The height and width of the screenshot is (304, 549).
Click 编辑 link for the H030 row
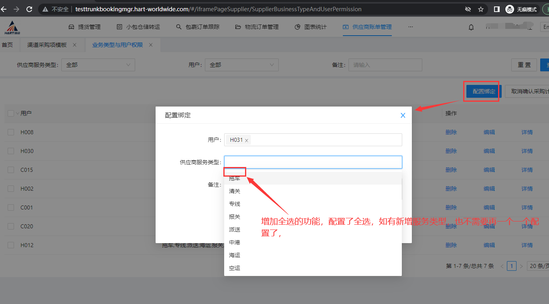click(x=489, y=151)
